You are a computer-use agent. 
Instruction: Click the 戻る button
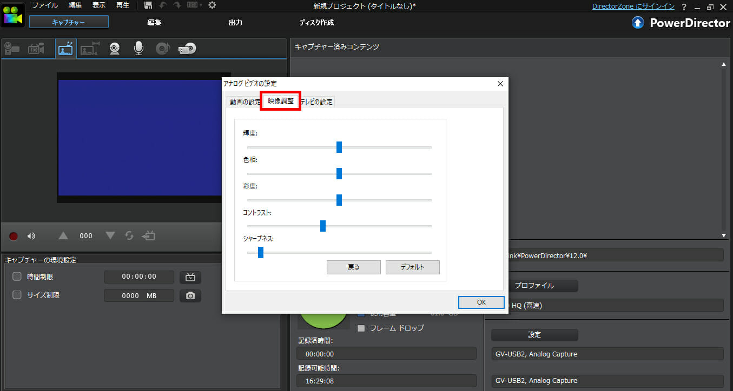354,267
